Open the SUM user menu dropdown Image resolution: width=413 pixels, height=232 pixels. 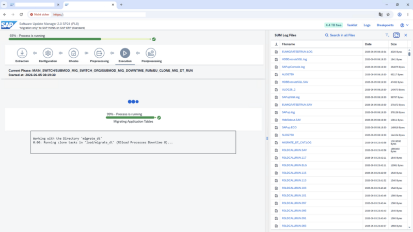click(x=404, y=25)
